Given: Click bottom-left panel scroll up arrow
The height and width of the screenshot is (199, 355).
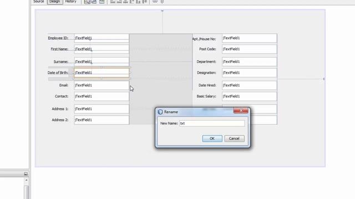Looking at the screenshot, I should (x=27, y=180).
